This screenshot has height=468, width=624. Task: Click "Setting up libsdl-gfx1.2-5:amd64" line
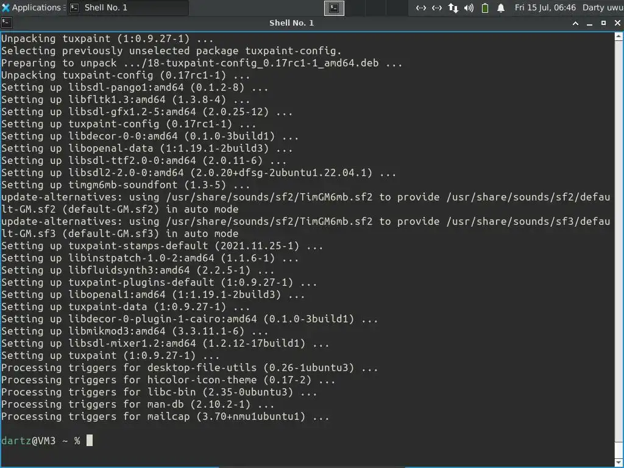[147, 112]
